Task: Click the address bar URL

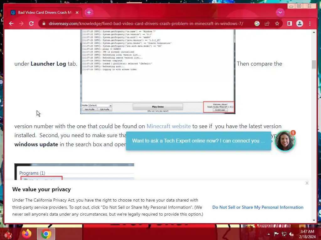Action: tap(146, 23)
